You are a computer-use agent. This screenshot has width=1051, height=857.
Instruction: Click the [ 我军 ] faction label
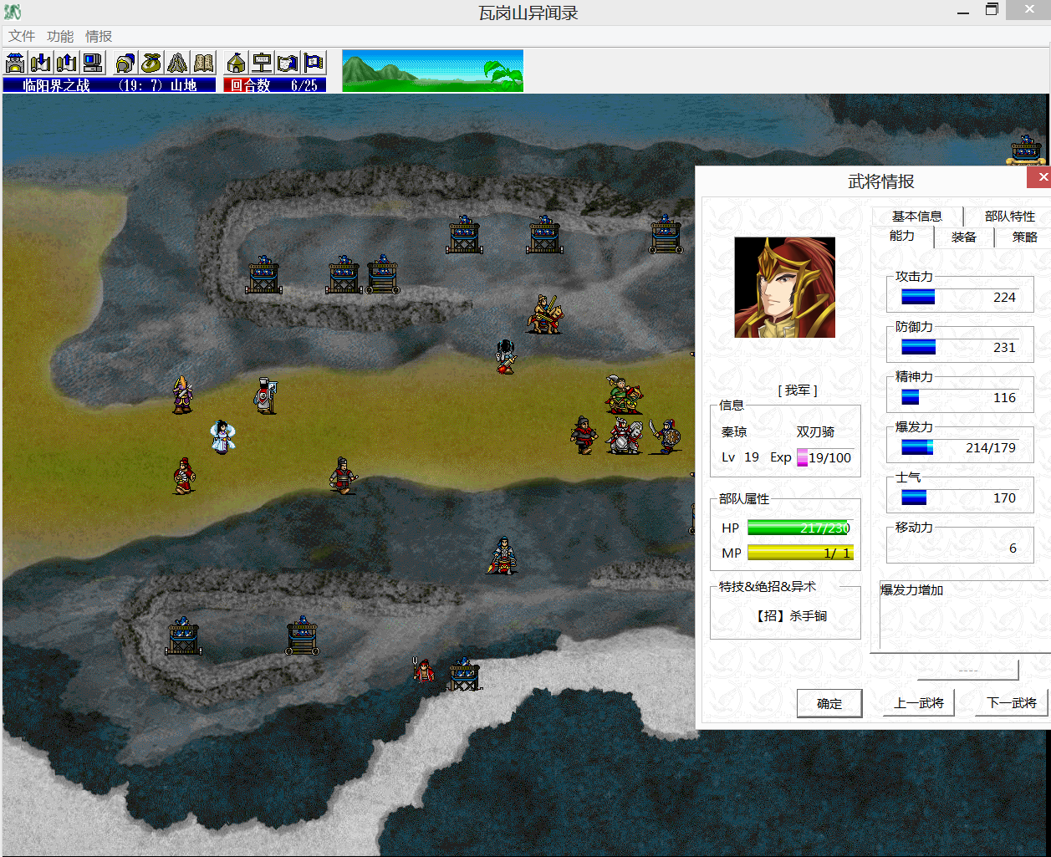click(x=798, y=390)
